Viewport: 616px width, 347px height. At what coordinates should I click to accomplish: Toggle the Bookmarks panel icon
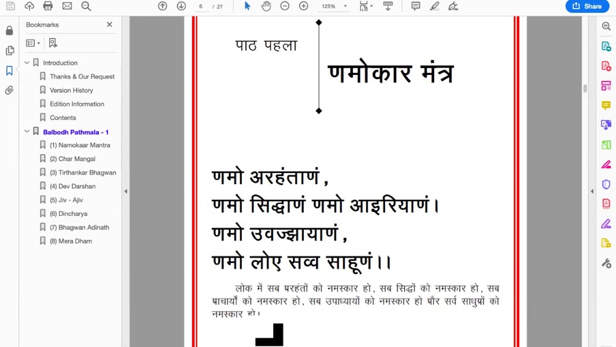tap(9, 71)
